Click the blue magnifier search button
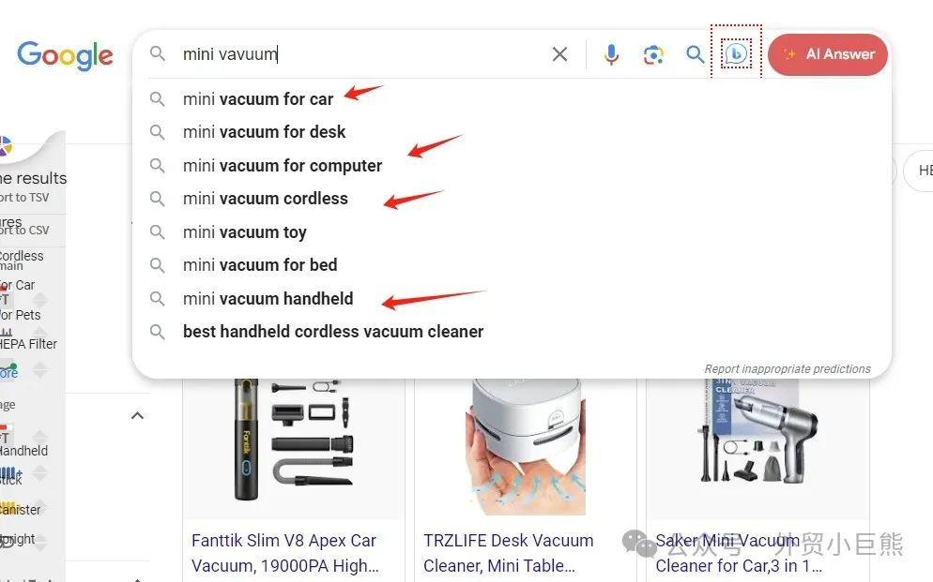Viewport: 933px width, 582px height. (x=695, y=54)
